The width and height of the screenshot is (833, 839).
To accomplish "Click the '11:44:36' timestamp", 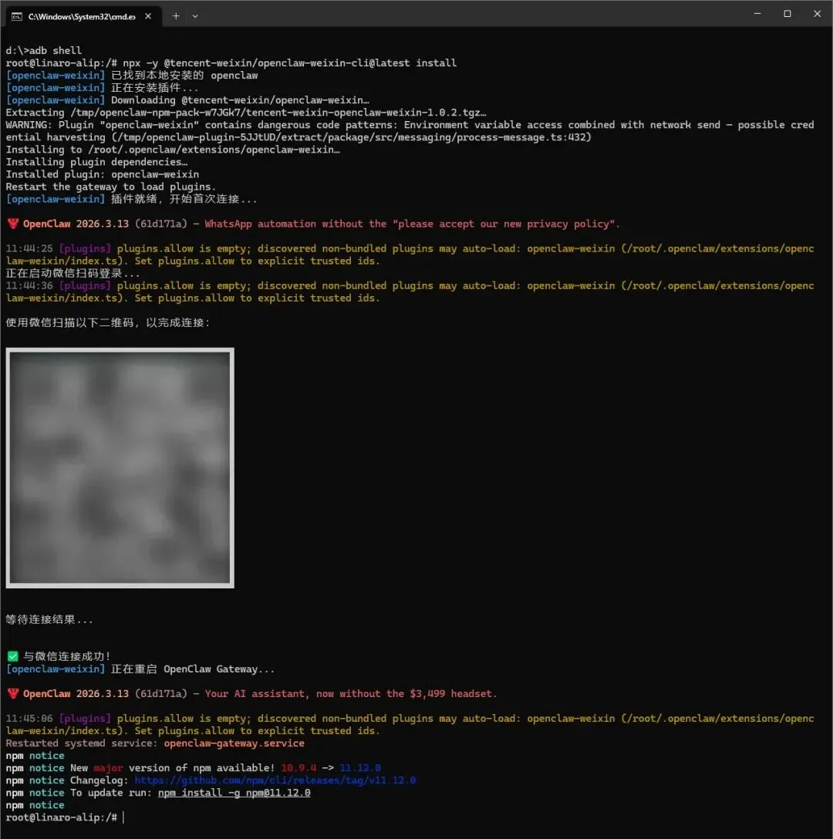I will click(x=29, y=285).
